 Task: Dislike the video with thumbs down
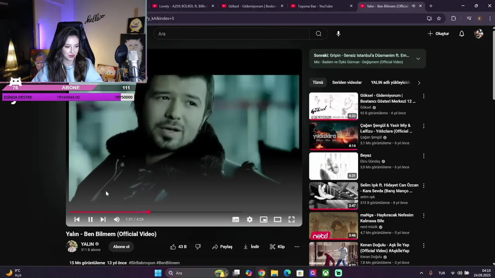pyautogui.click(x=198, y=247)
